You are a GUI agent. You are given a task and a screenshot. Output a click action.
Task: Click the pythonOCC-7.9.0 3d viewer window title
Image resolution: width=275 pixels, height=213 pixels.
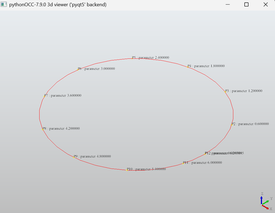pyautogui.click(x=58, y=4)
